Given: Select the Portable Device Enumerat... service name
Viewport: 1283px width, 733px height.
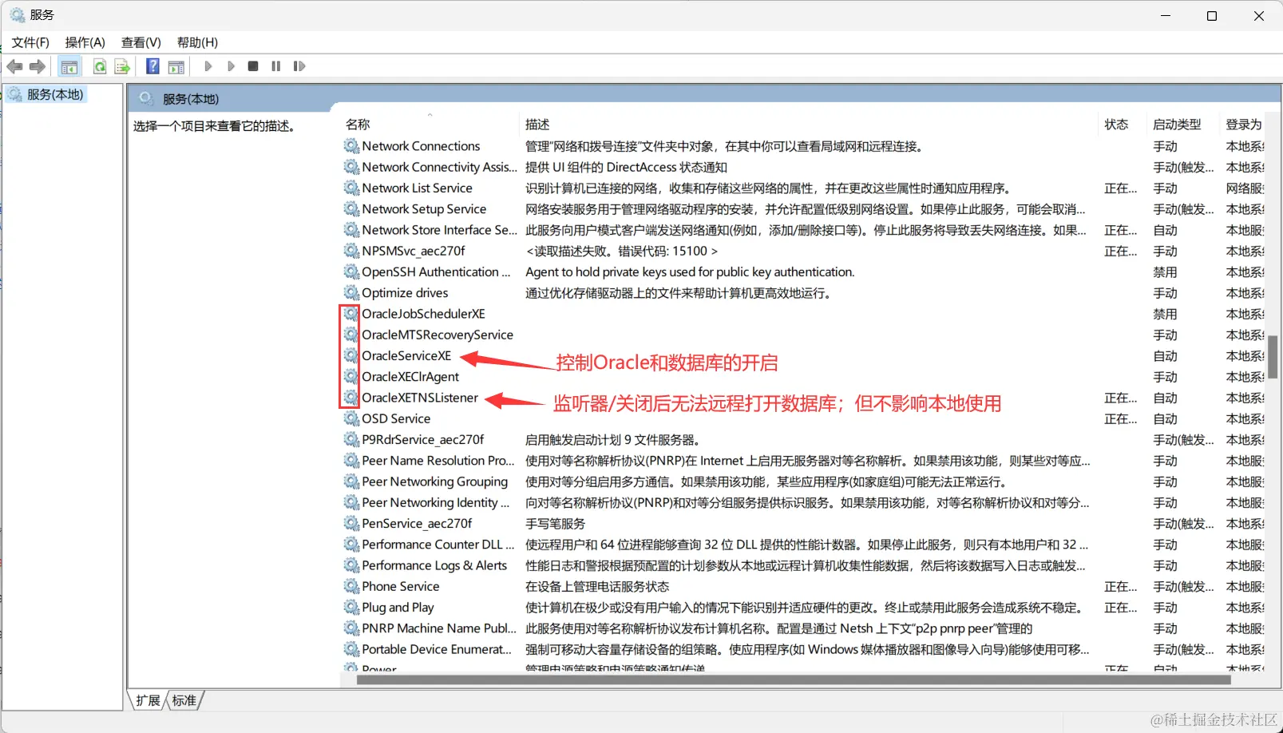Looking at the screenshot, I should coord(437,649).
